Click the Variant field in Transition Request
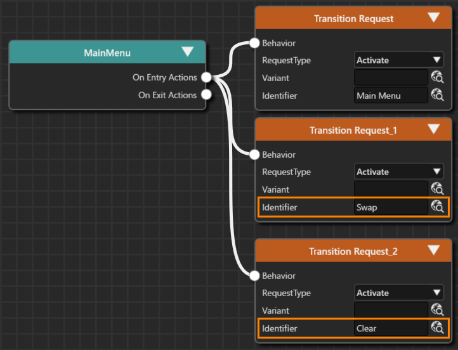 coord(391,77)
